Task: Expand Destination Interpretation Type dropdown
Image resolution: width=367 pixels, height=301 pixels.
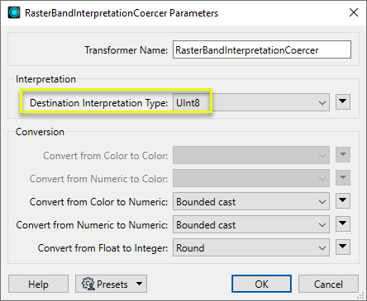Action: click(251, 102)
